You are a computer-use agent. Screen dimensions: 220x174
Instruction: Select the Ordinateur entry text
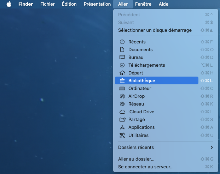click(x=140, y=89)
